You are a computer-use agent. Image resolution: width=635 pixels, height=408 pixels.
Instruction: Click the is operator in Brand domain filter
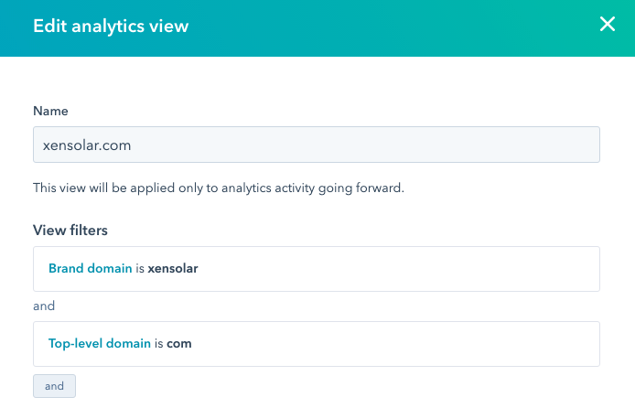coord(138,269)
